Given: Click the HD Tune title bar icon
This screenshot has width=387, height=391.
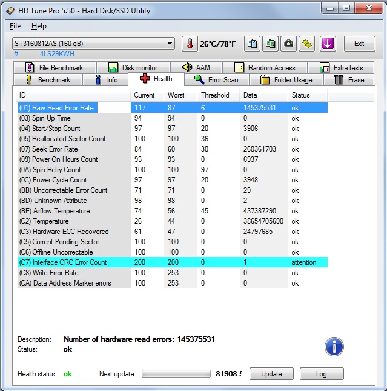Looking at the screenshot, I should 10,11.
